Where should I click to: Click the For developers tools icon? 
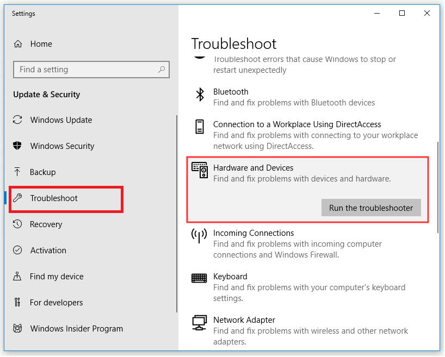click(17, 302)
